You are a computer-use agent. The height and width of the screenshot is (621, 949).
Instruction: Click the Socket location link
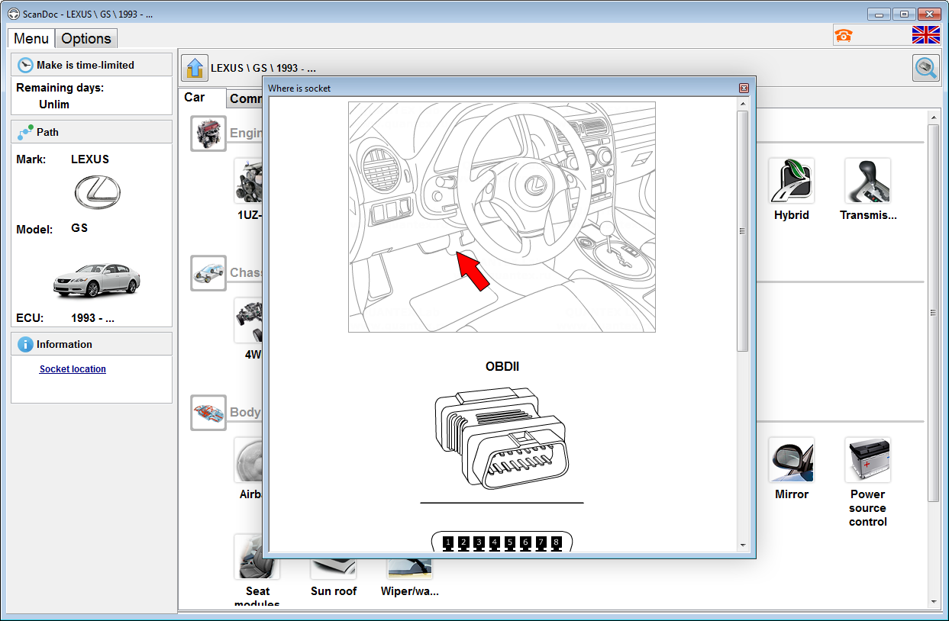click(73, 369)
